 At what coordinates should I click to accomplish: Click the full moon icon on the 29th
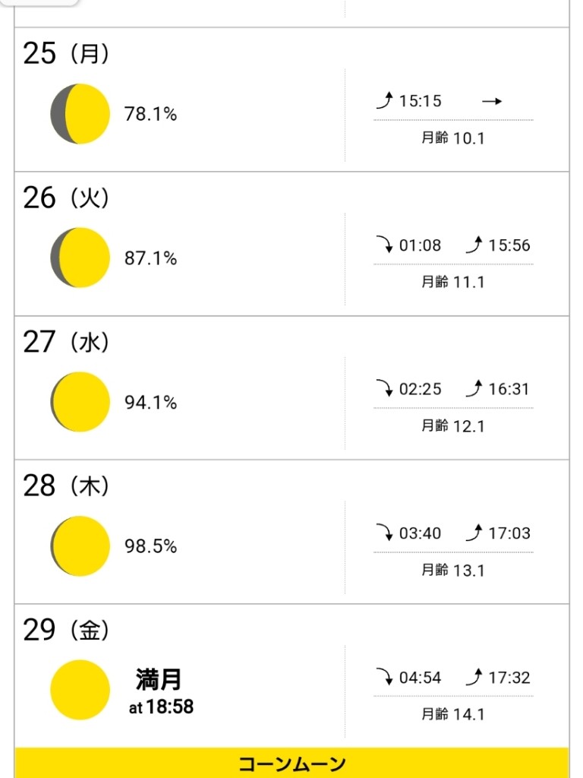pyautogui.click(x=80, y=690)
